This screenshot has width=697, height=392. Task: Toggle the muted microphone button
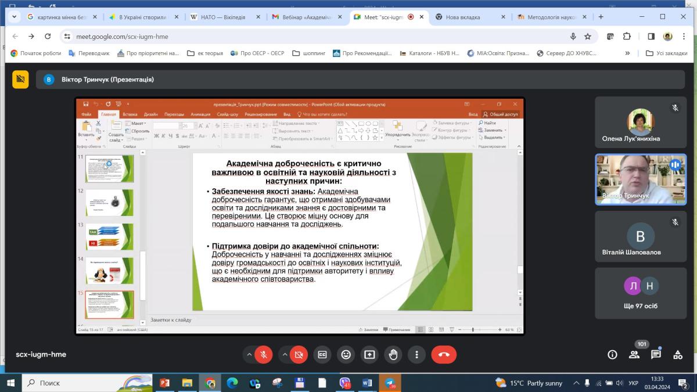coord(264,354)
